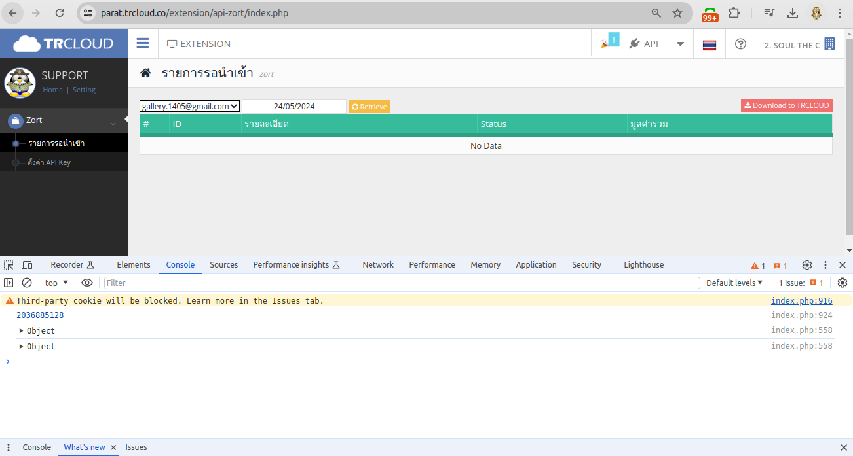Reload the page with the refresh icon
Screen dimensions: 853x456
tap(60, 13)
